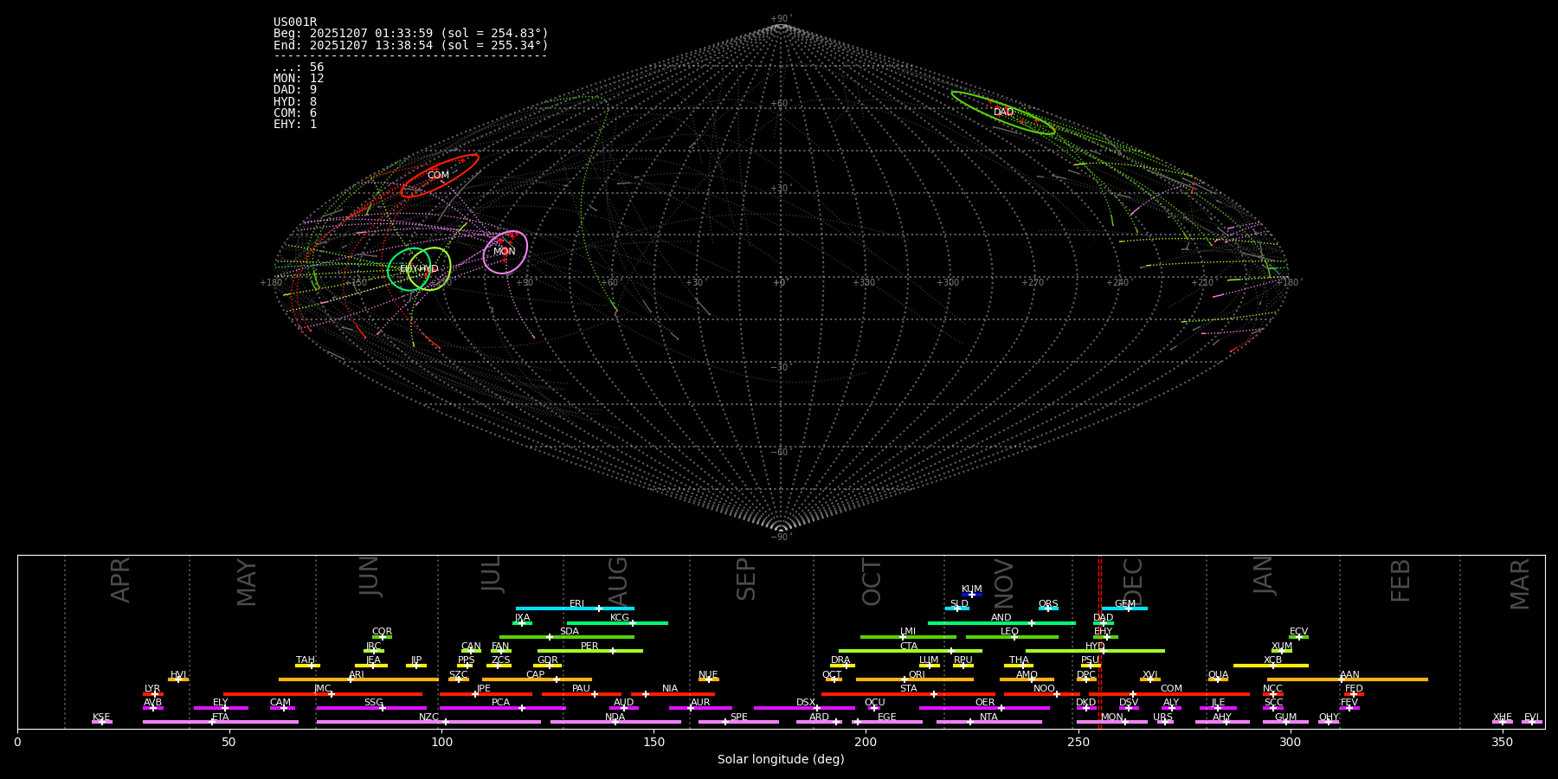Click the US001R station title text
Viewport: 1558px width, 779px height.
pyautogui.click(x=295, y=23)
